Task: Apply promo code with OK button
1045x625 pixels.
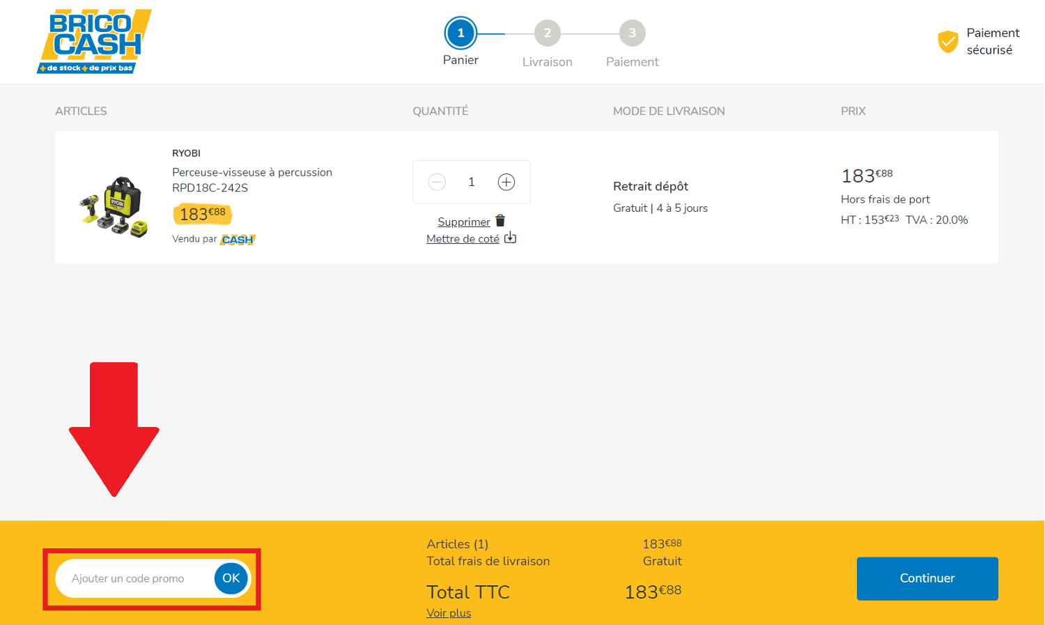Action: point(231,578)
